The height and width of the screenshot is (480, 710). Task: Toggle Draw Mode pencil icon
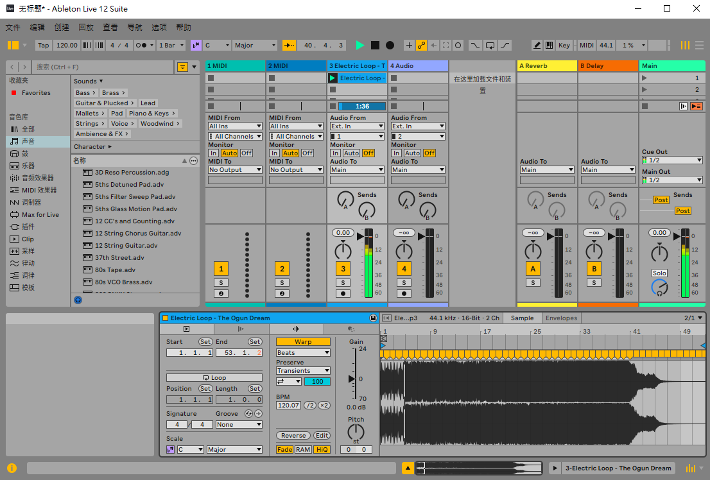[x=537, y=46]
